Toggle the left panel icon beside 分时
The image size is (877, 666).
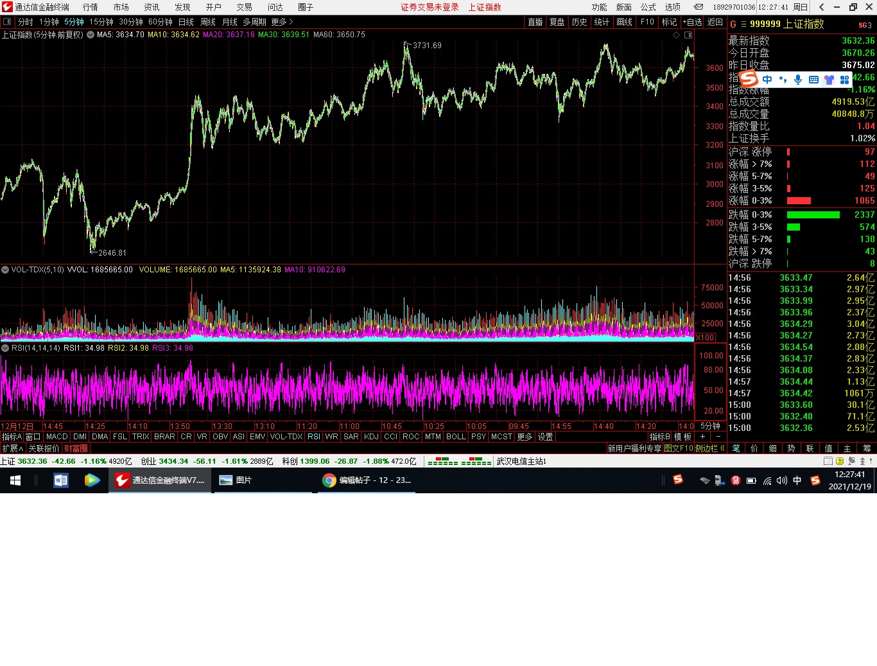click(x=7, y=22)
